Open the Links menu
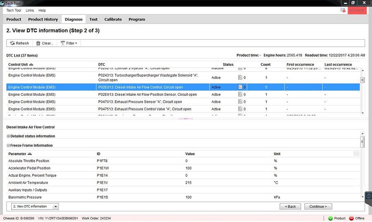Viewport: 372px width, 222px height. click(x=30, y=10)
